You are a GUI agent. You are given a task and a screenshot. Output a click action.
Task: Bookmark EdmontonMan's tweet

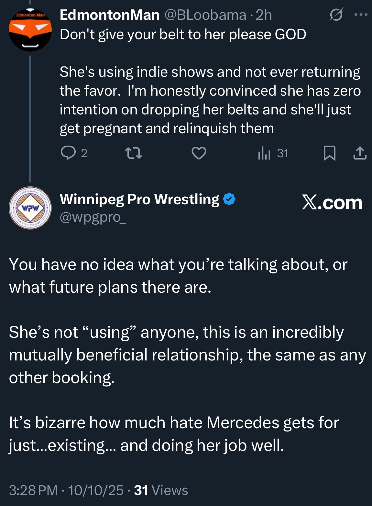(329, 153)
